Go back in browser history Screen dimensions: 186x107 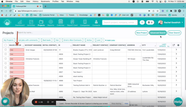tap(2, 11)
